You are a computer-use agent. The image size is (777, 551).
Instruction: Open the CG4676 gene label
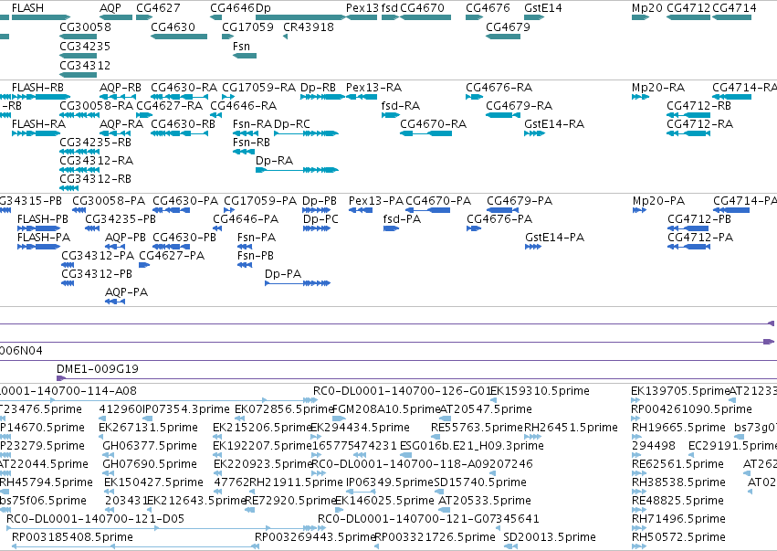[x=488, y=8]
